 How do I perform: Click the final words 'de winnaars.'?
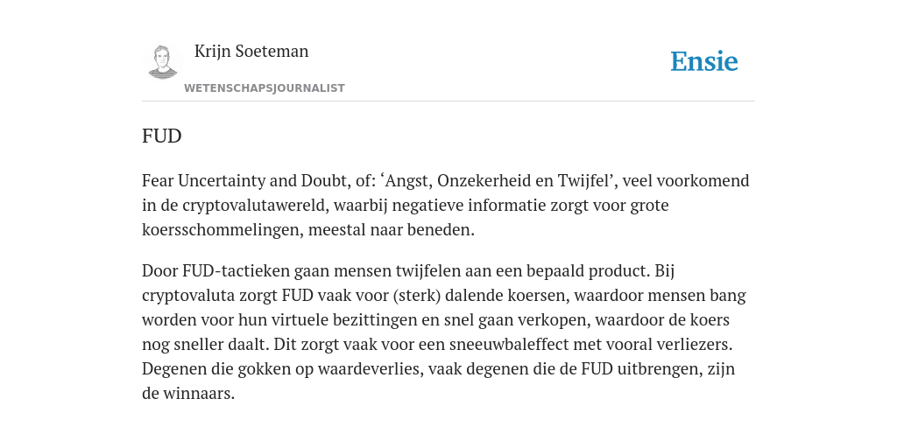tap(188, 395)
